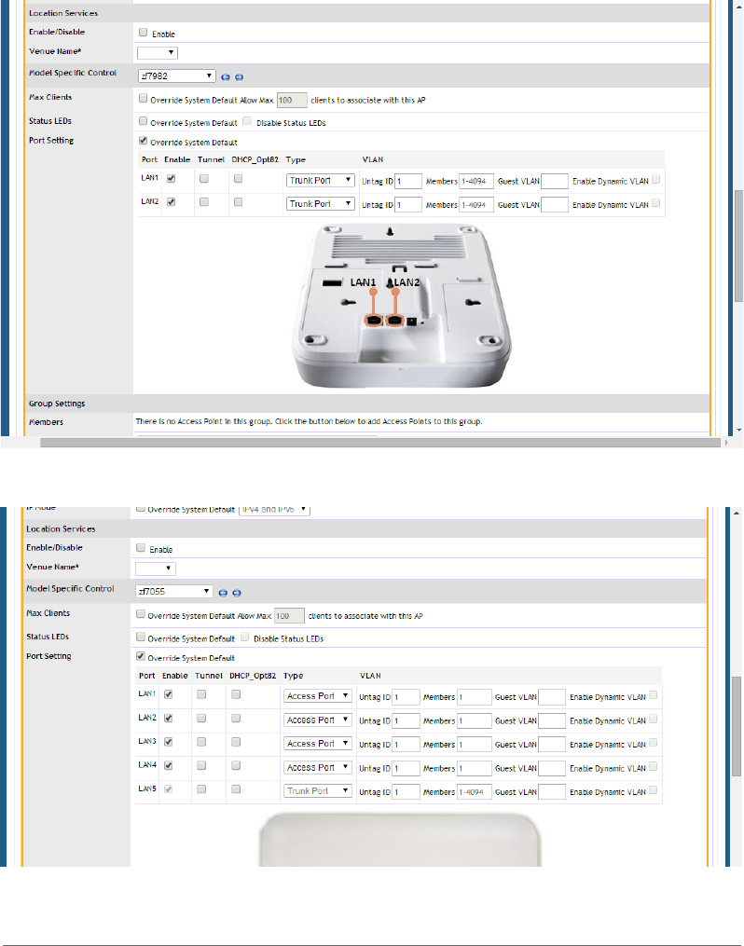Uncheck LAN2 Enable checkbox for zf7982

[172, 202]
